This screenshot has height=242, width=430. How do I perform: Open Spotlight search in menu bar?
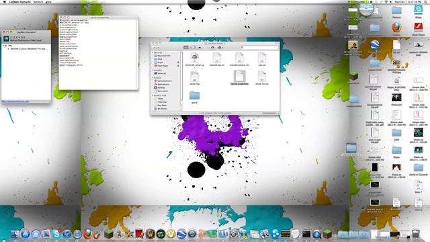point(425,1)
